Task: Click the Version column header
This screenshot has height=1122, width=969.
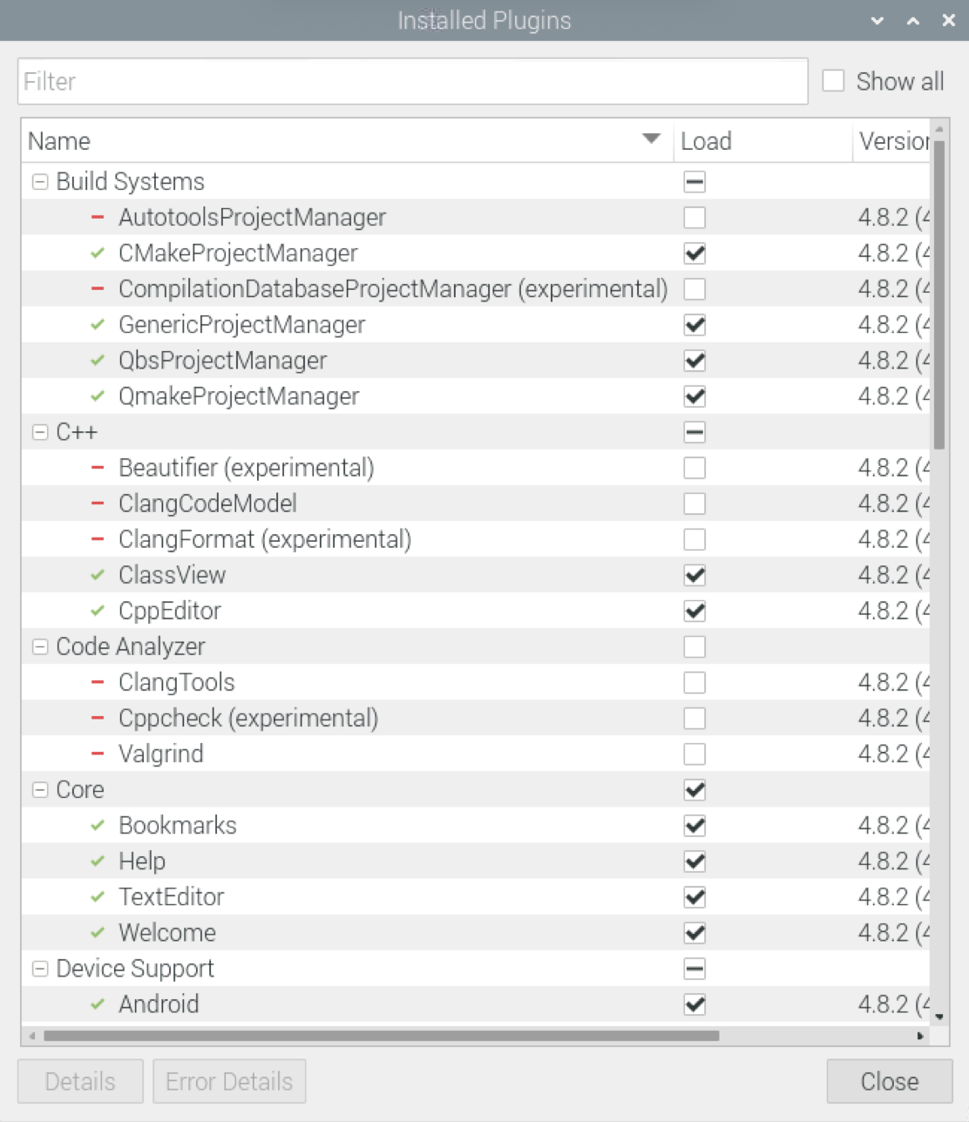Action: [x=891, y=141]
